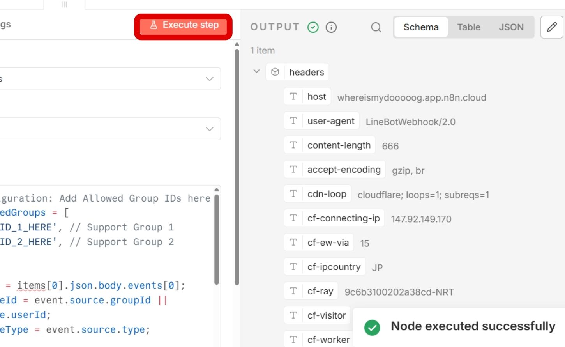Screen dimensions: 565x347
Task: Open search in output panel
Action: coord(376,27)
